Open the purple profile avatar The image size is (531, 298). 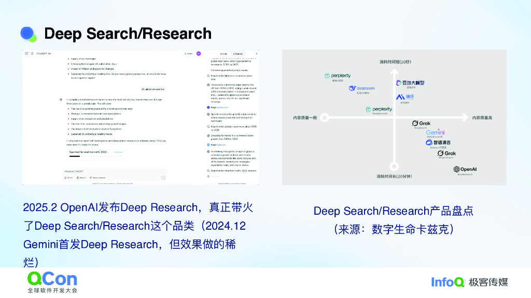coord(199,53)
